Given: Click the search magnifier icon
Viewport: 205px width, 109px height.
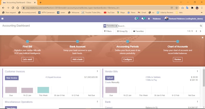Looking at the screenshot, I should pos(201,26).
